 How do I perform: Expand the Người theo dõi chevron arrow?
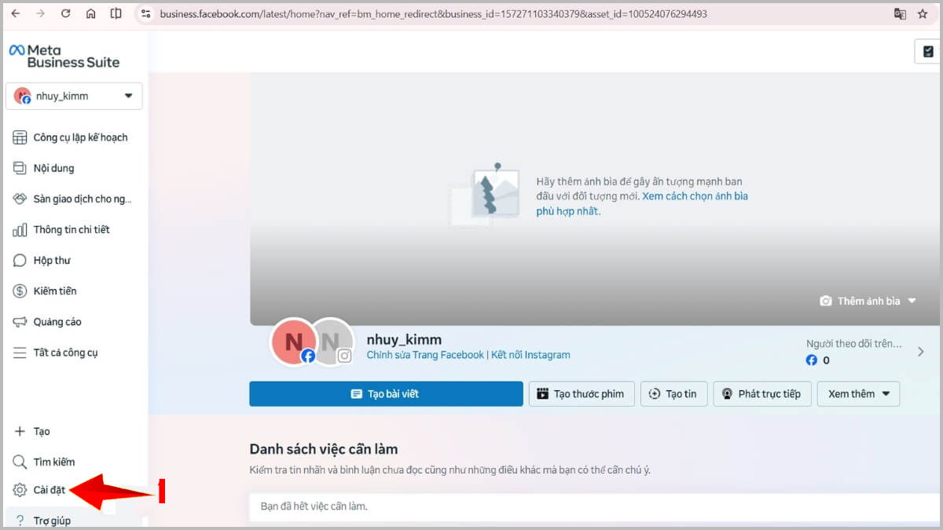(921, 352)
